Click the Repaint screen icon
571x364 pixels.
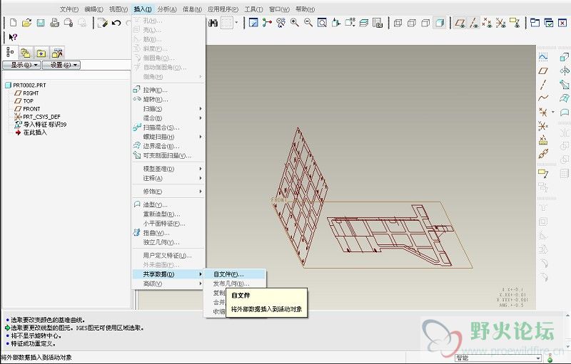tap(253, 23)
